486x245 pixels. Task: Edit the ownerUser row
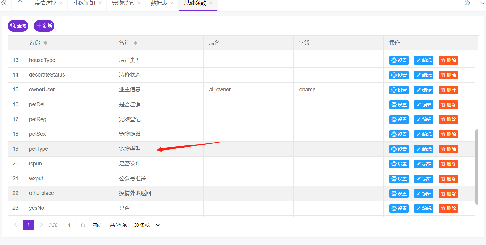424,90
